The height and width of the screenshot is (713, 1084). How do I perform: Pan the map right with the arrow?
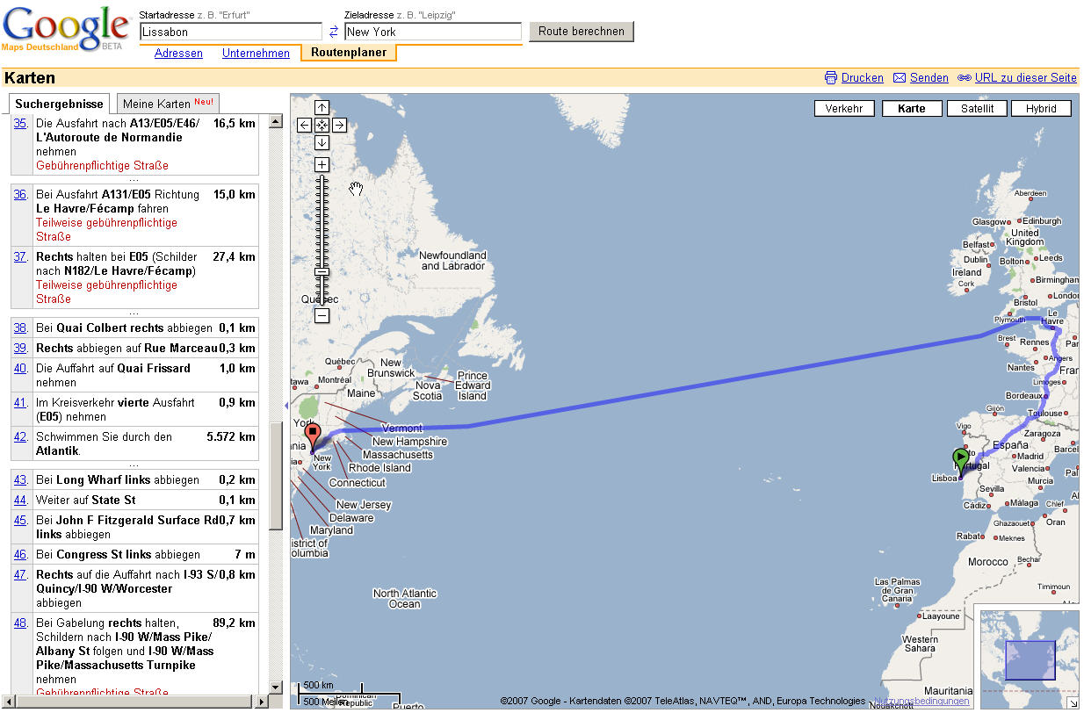tap(339, 125)
